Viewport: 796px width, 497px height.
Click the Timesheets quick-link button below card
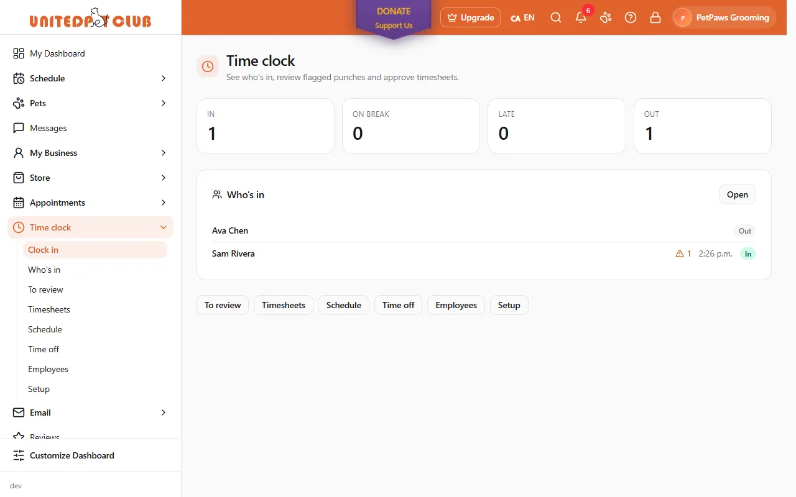pos(284,305)
